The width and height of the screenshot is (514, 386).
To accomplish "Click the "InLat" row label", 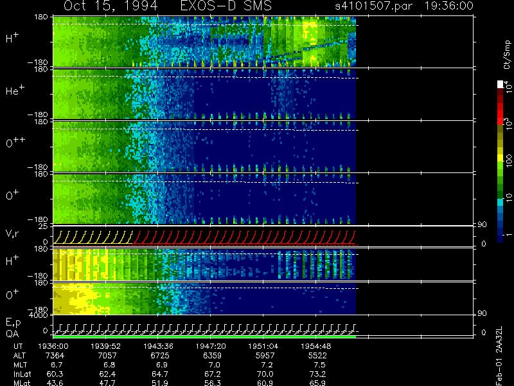I will [x=22, y=374].
